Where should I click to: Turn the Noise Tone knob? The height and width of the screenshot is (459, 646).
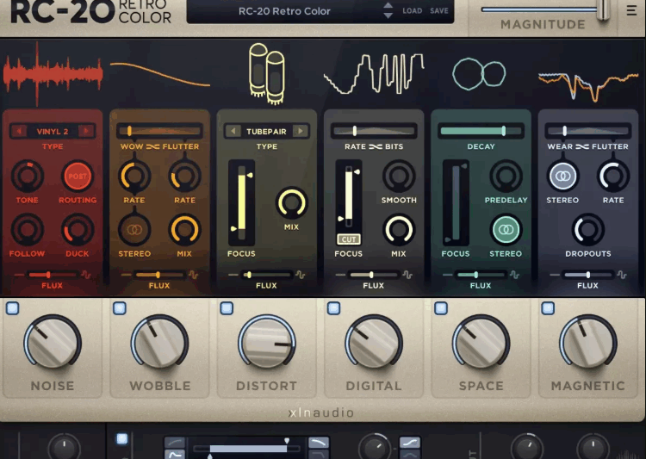click(x=28, y=177)
